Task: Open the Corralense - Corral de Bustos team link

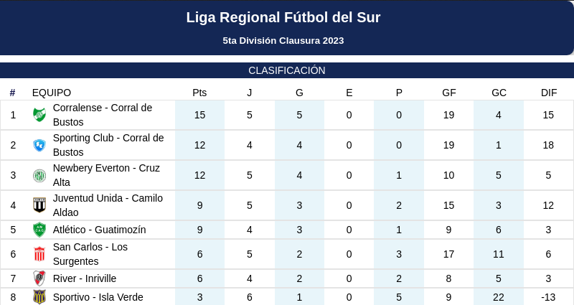Action: (103, 115)
